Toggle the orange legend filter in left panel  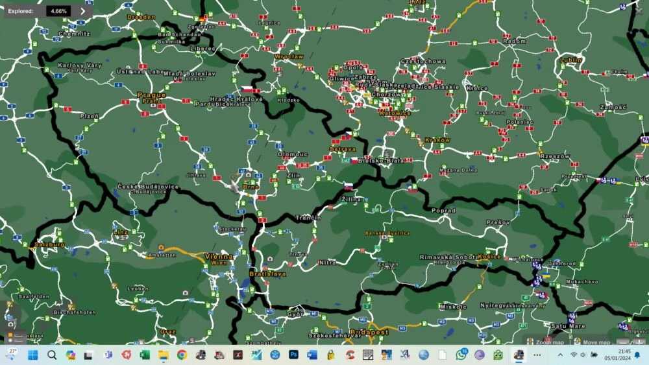tap(10, 335)
